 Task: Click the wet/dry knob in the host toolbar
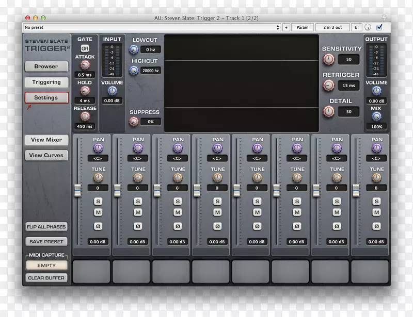368,27
